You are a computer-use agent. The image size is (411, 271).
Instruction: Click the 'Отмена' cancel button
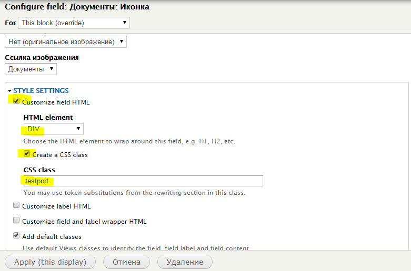(126, 262)
